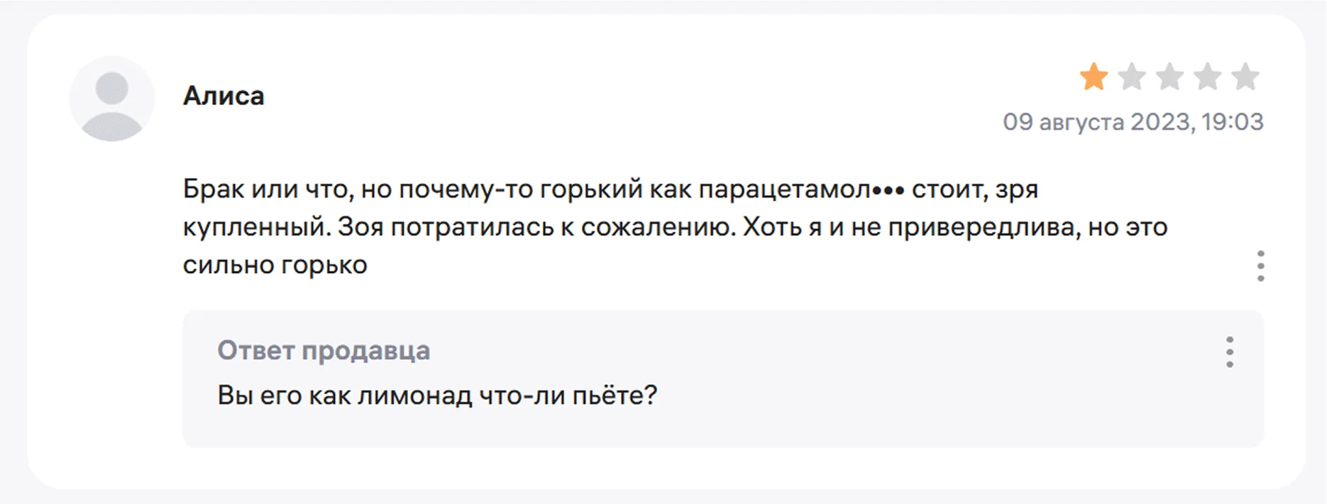
Task: Click the seller's reply text about лимонад
Action: [x=437, y=395]
